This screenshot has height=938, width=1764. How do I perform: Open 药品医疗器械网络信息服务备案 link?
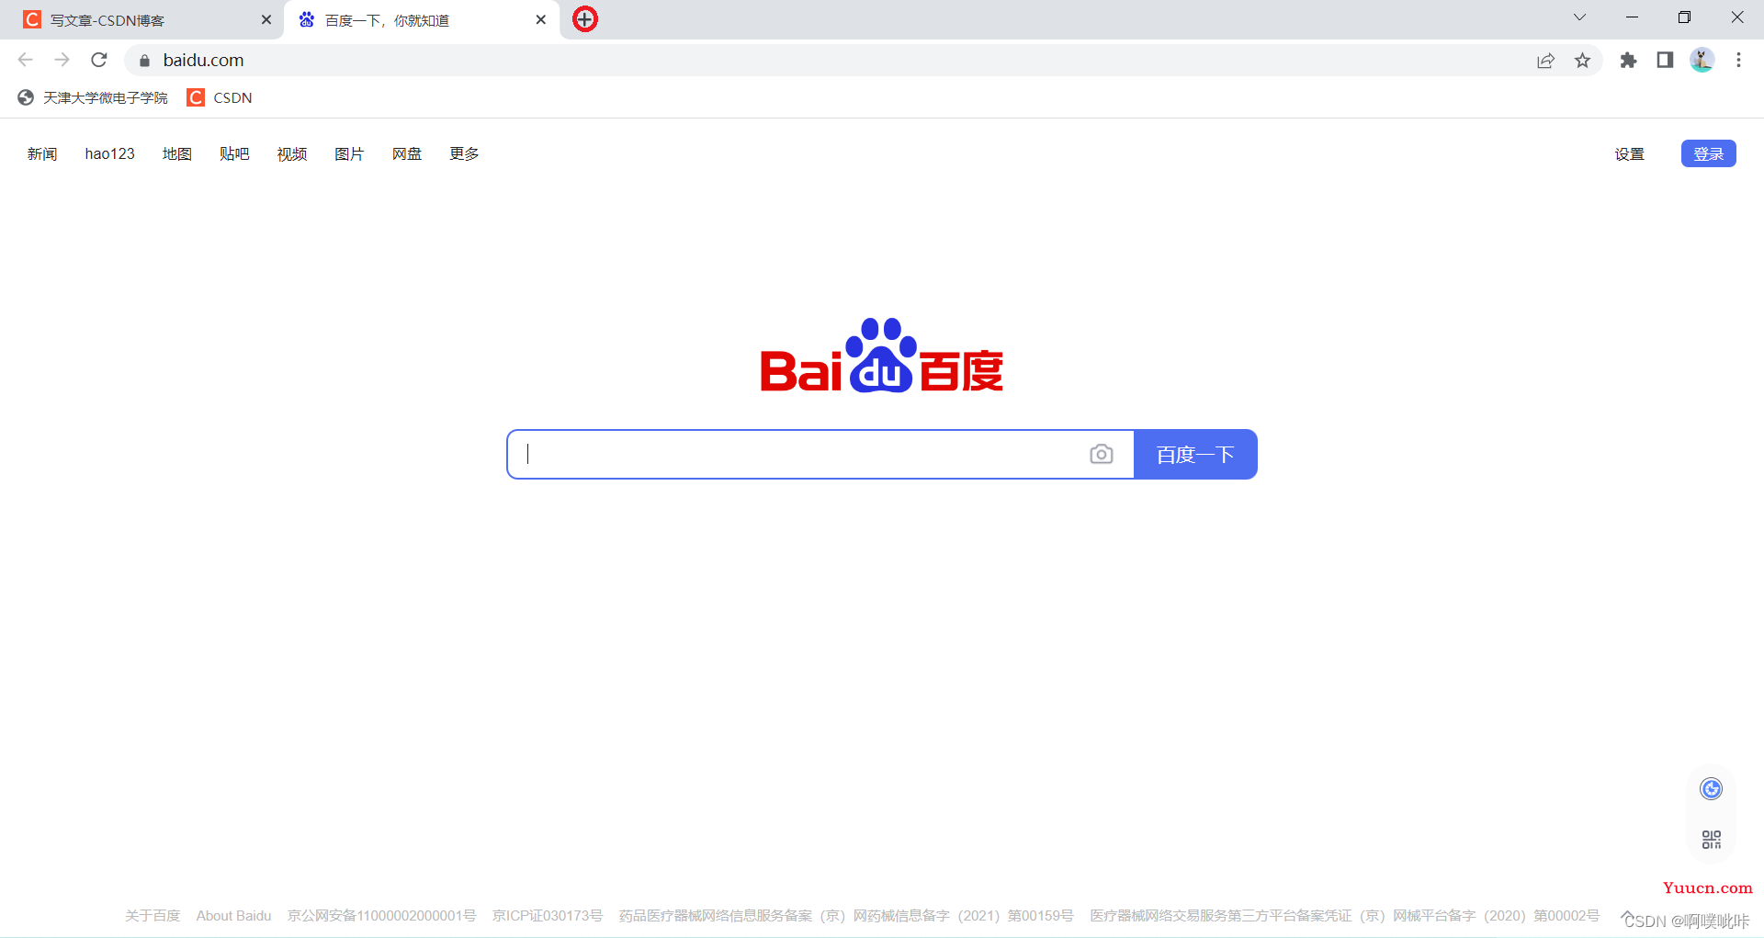[845, 915]
